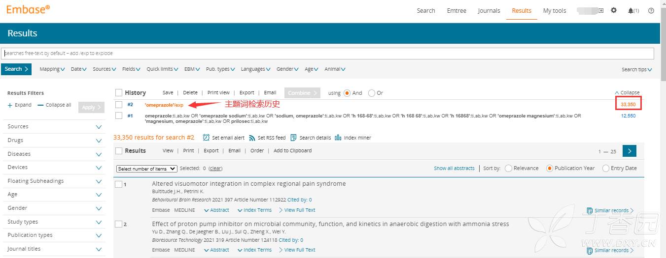Open the Index miner chart icon

pos(338,138)
